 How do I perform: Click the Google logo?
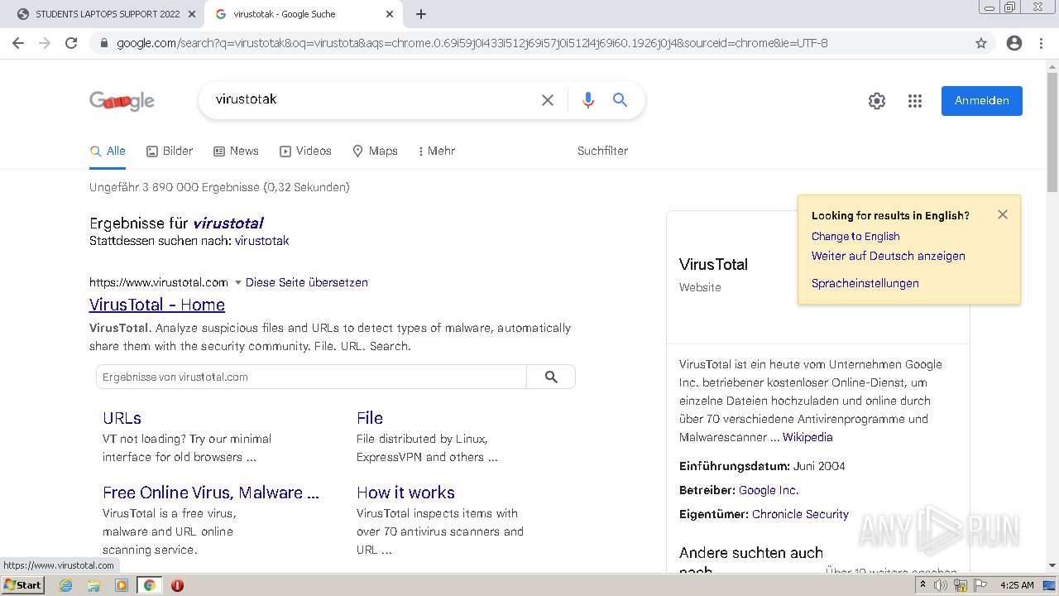pos(122,101)
